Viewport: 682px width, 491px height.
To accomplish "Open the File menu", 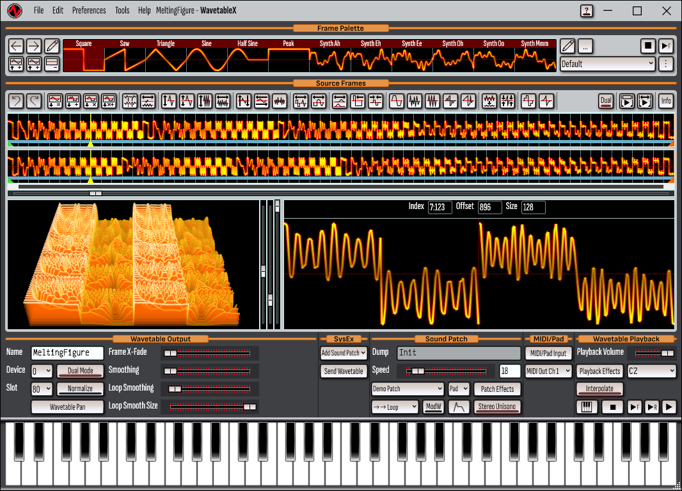I will click(39, 10).
